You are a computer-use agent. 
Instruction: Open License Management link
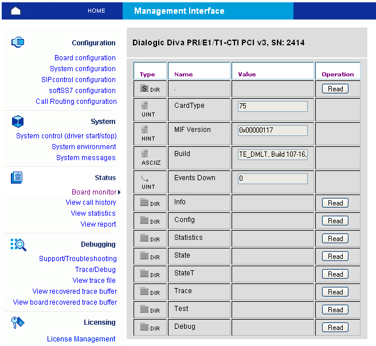[x=81, y=339]
